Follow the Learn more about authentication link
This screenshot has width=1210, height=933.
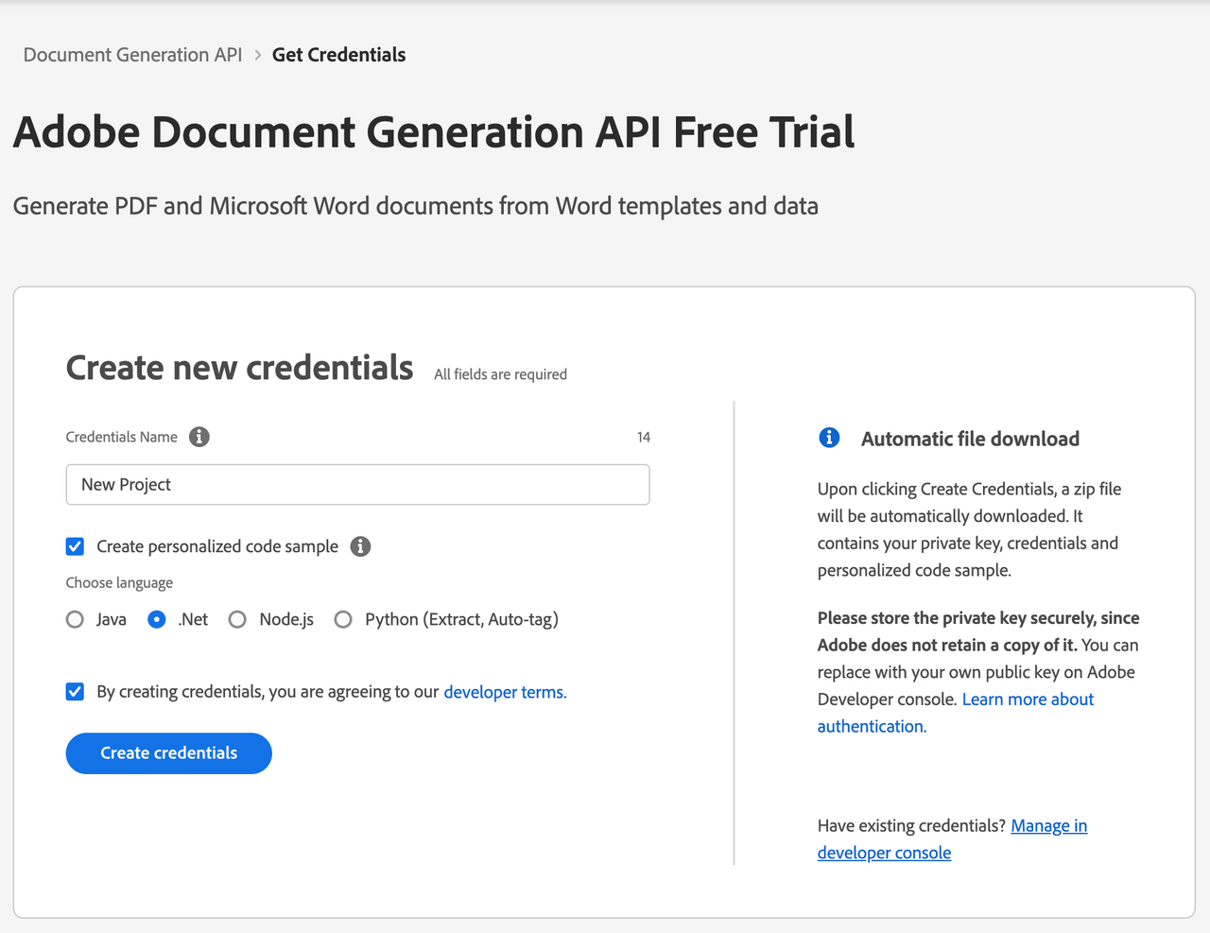(x=955, y=713)
